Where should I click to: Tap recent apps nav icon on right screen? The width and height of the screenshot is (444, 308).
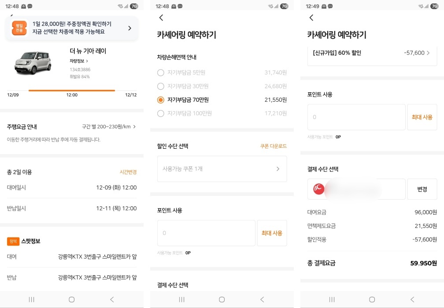(x=332, y=299)
